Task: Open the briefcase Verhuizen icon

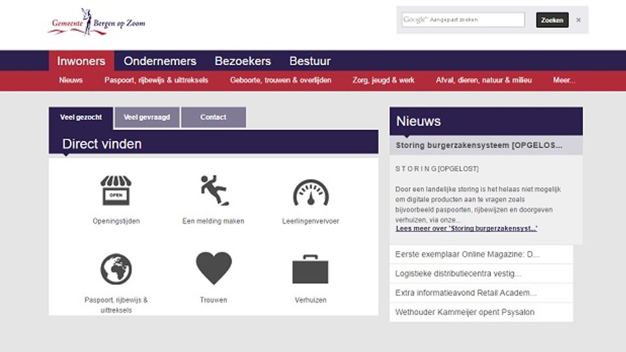Action: (x=310, y=269)
